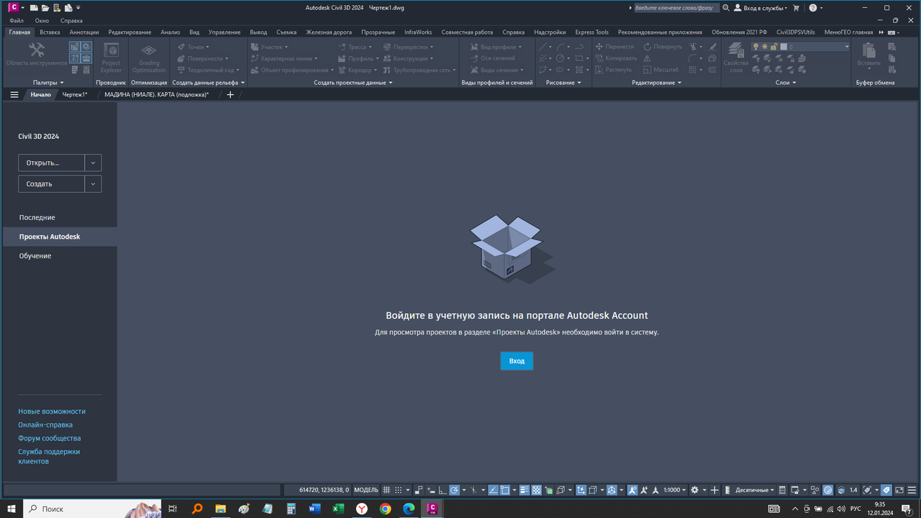Click the Move (Перенести) tool
Image resolution: width=921 pixels, height=518 pixels.
point(615,47)
